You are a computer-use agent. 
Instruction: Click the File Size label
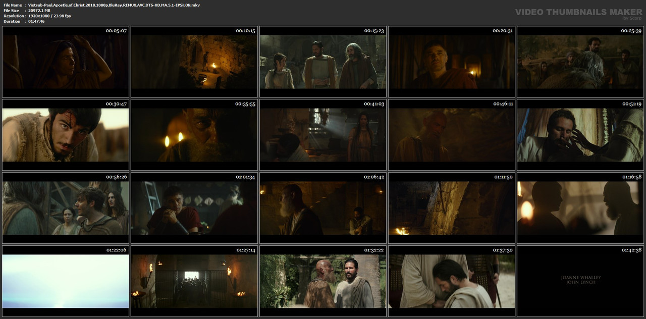click(11, 10)
